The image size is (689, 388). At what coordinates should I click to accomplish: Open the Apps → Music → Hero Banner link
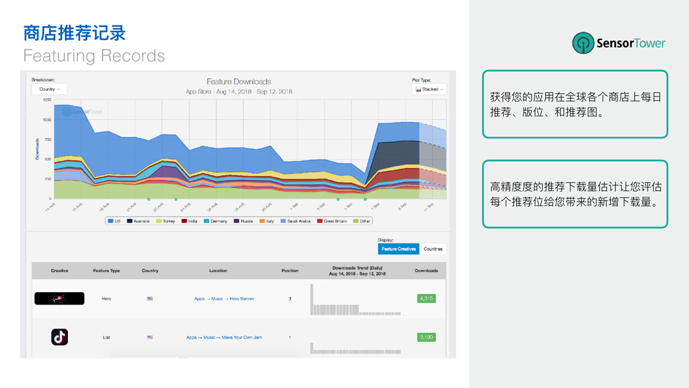pos(224,298)
